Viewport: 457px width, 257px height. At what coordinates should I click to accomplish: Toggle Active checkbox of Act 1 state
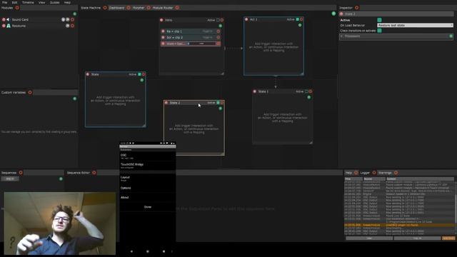(297, 19)
